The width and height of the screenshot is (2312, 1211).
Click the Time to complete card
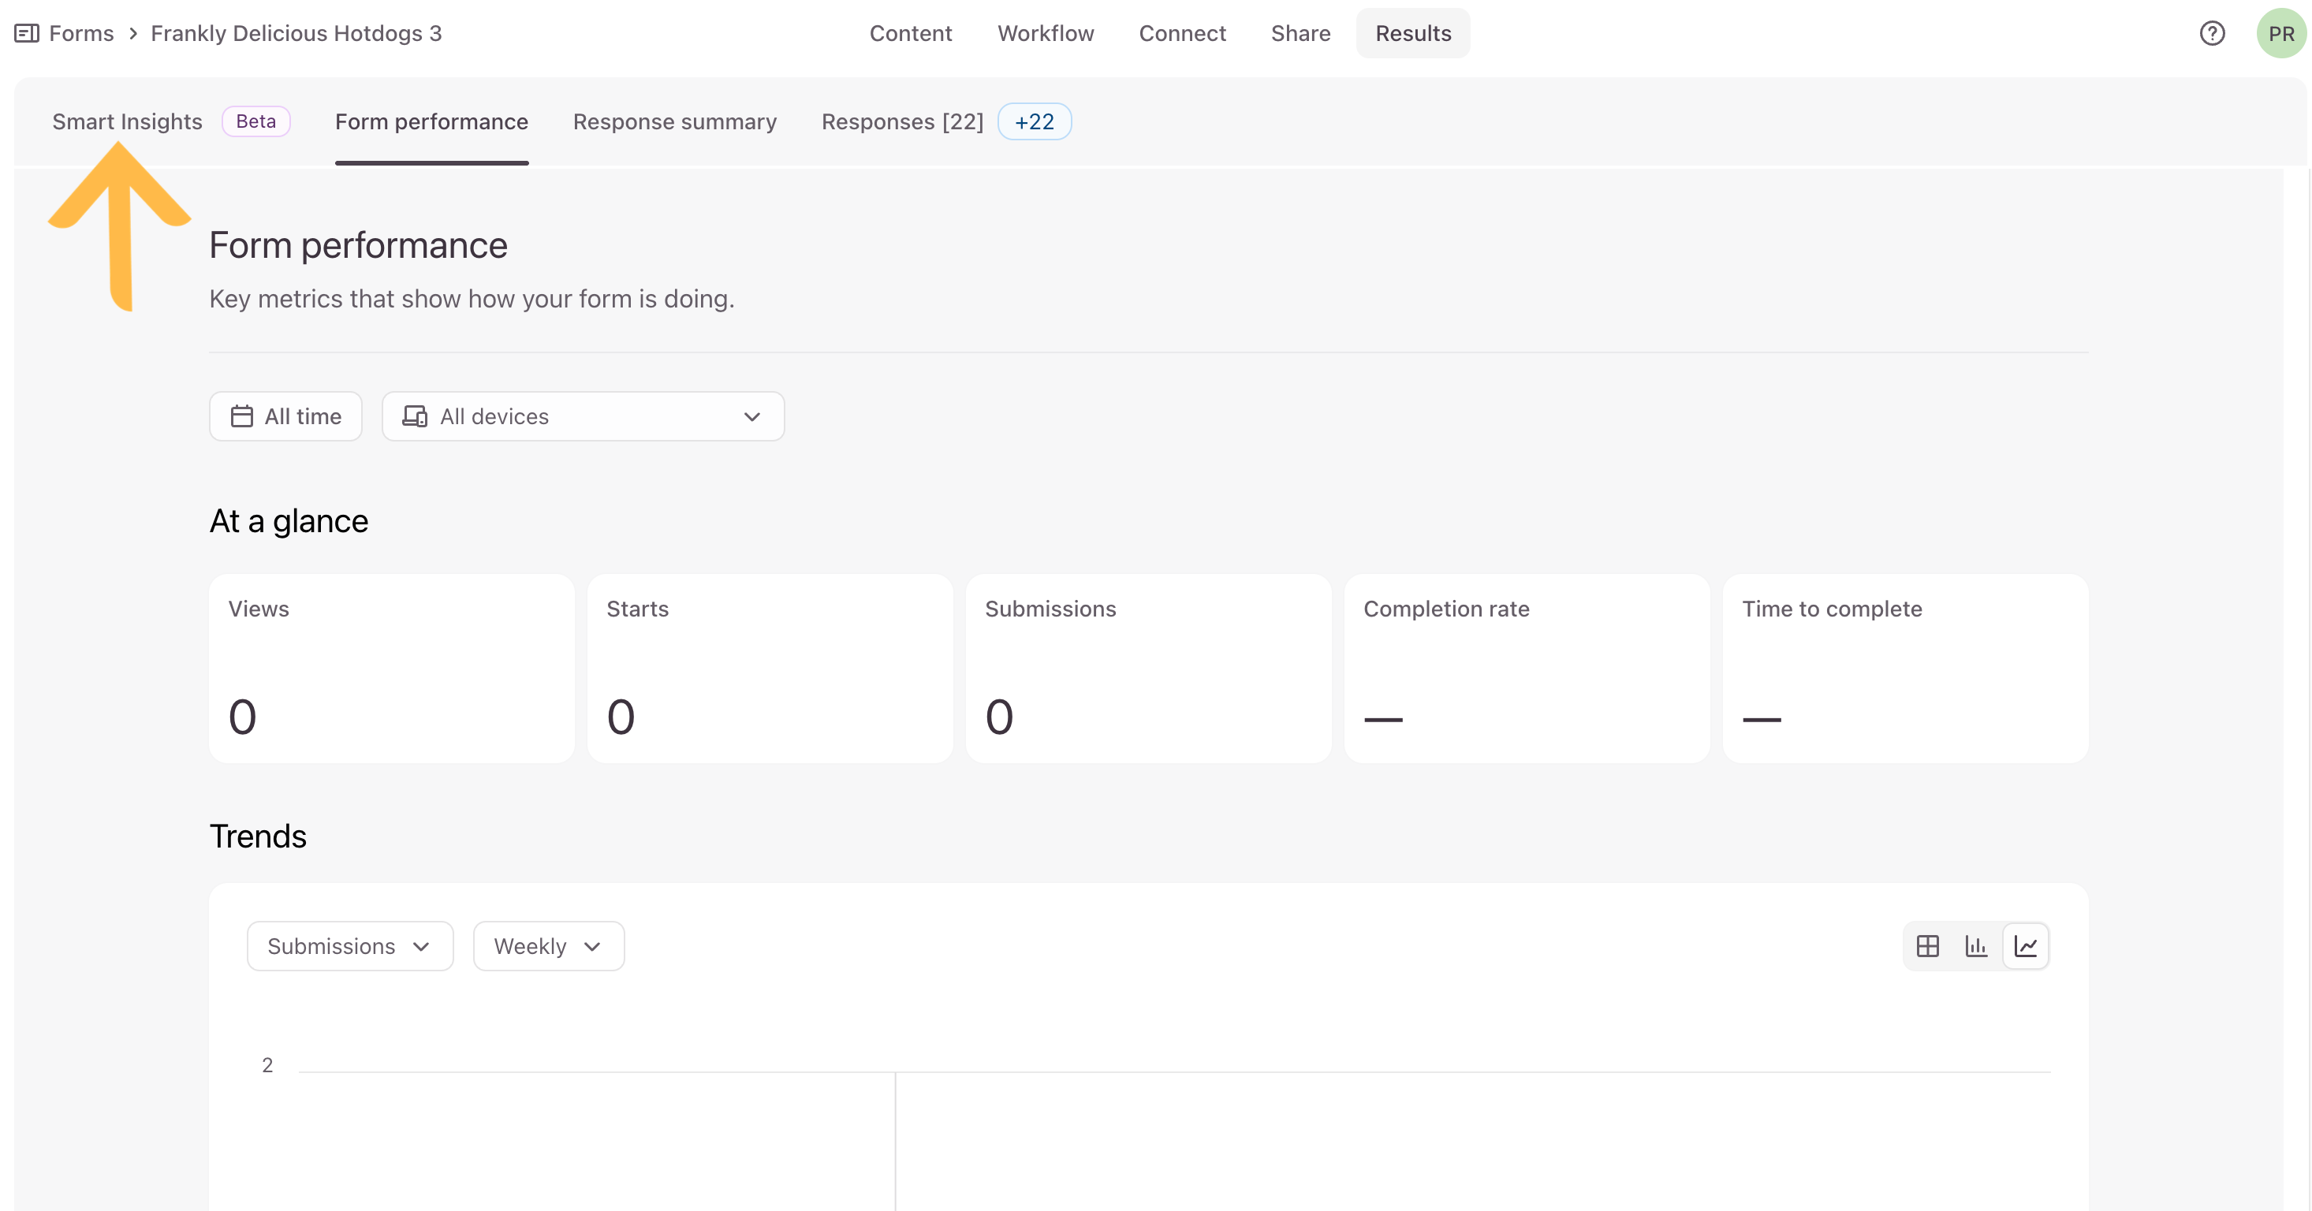click(x=1904, y=669)
